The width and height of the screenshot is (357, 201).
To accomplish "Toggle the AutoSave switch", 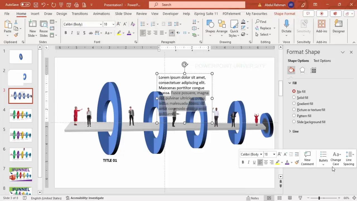I will [25, 5].
